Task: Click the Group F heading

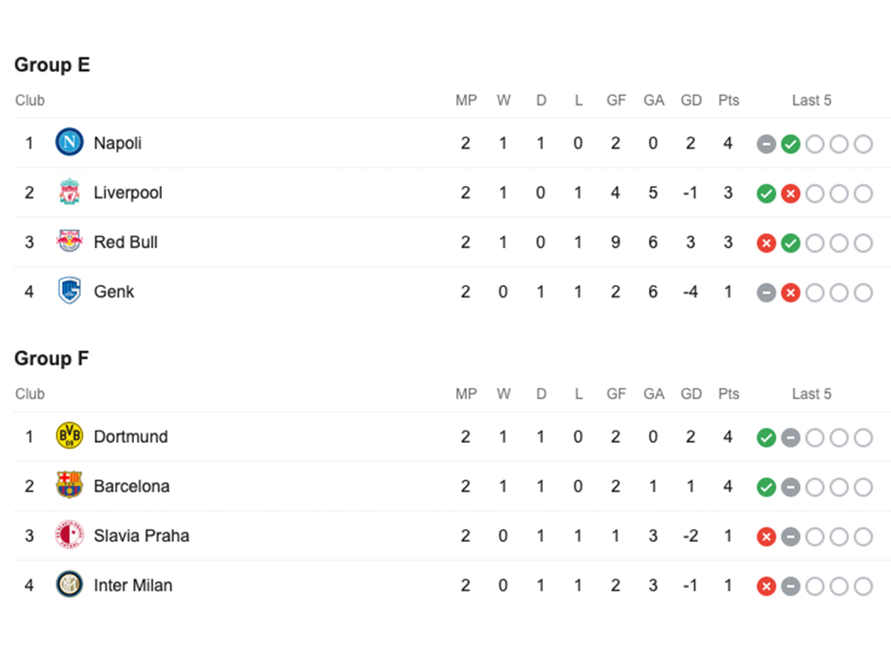Action: pyautogui.click(x=51, y=358)
